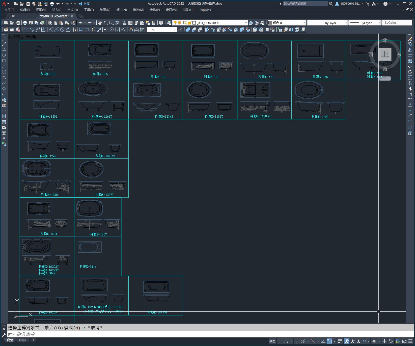415x346 pixels.
Task: Click the 共享 share button
Action: 84,4
